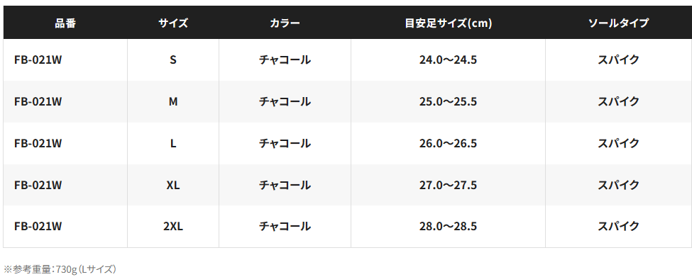The height and width of the screenshot is (277, 692).
Task: Select the L size cell
Action: pyautogui.click(x=173, y=144)
